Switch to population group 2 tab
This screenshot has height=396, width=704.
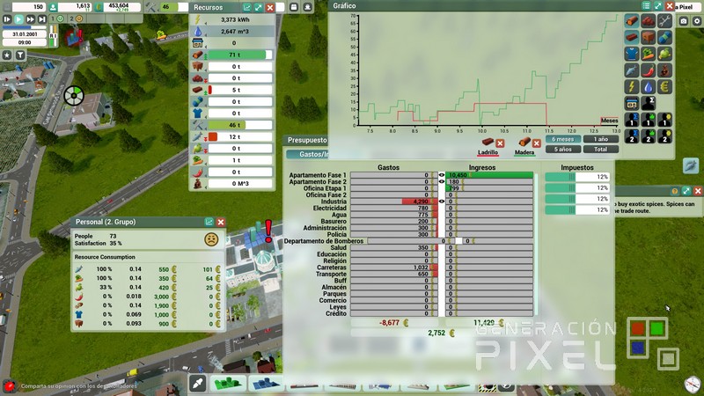coord(77,18)
